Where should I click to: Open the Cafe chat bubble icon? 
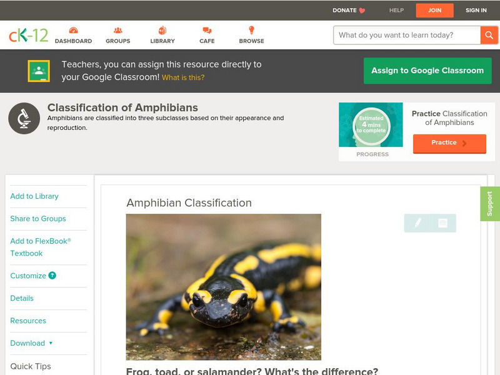pos(205,29)
